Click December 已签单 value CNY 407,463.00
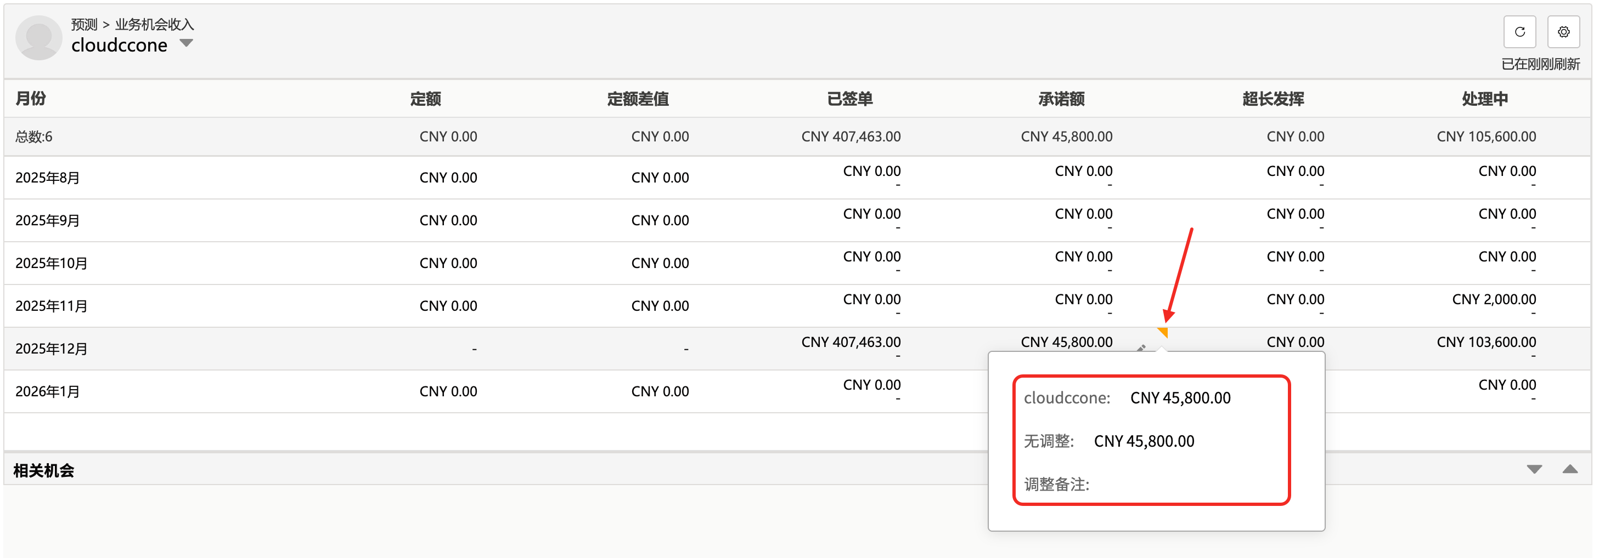Image resolution: width=1599 pixels, height=558 pixels. [x=851, y=342]
